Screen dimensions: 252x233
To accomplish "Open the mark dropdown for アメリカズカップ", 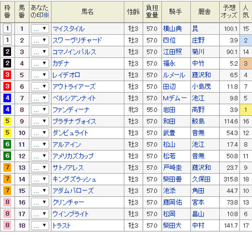I will 40,156.
